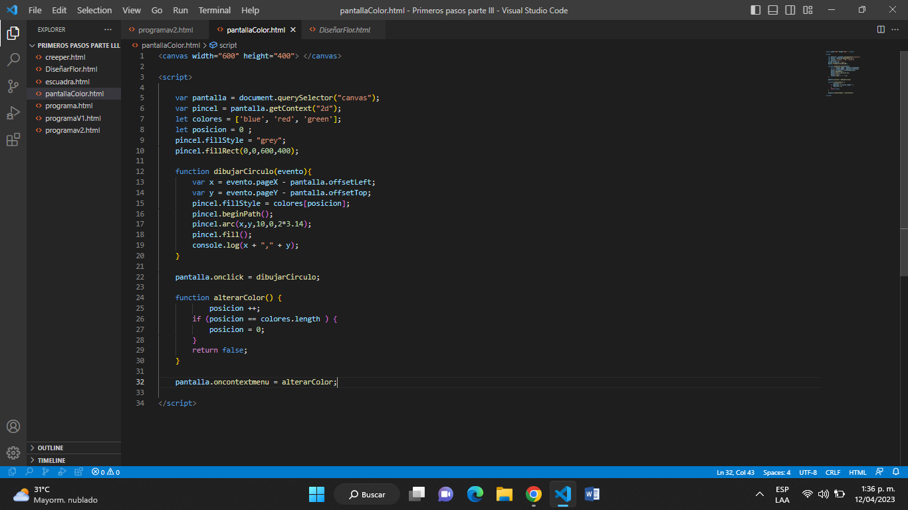The image size is (908, 510).
Task: Open Windows Start menu
Action: point(316,495)
